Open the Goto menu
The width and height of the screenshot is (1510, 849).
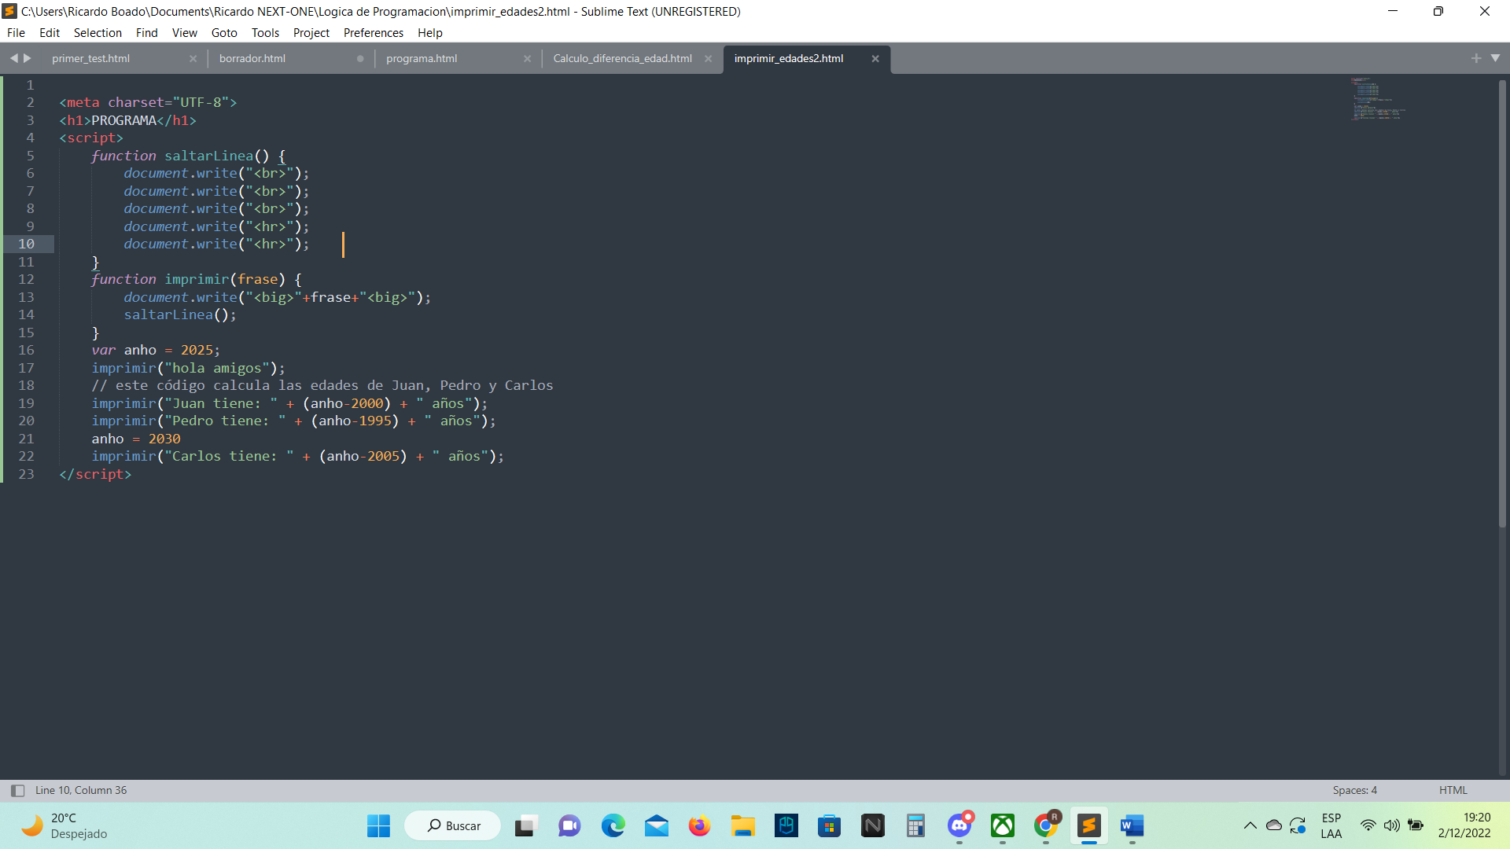click(x=224, y=33)
